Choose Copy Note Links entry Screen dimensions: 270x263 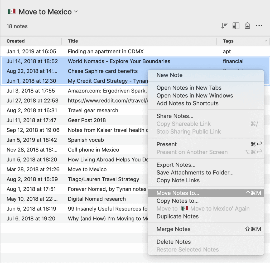[x=178, y=181]
